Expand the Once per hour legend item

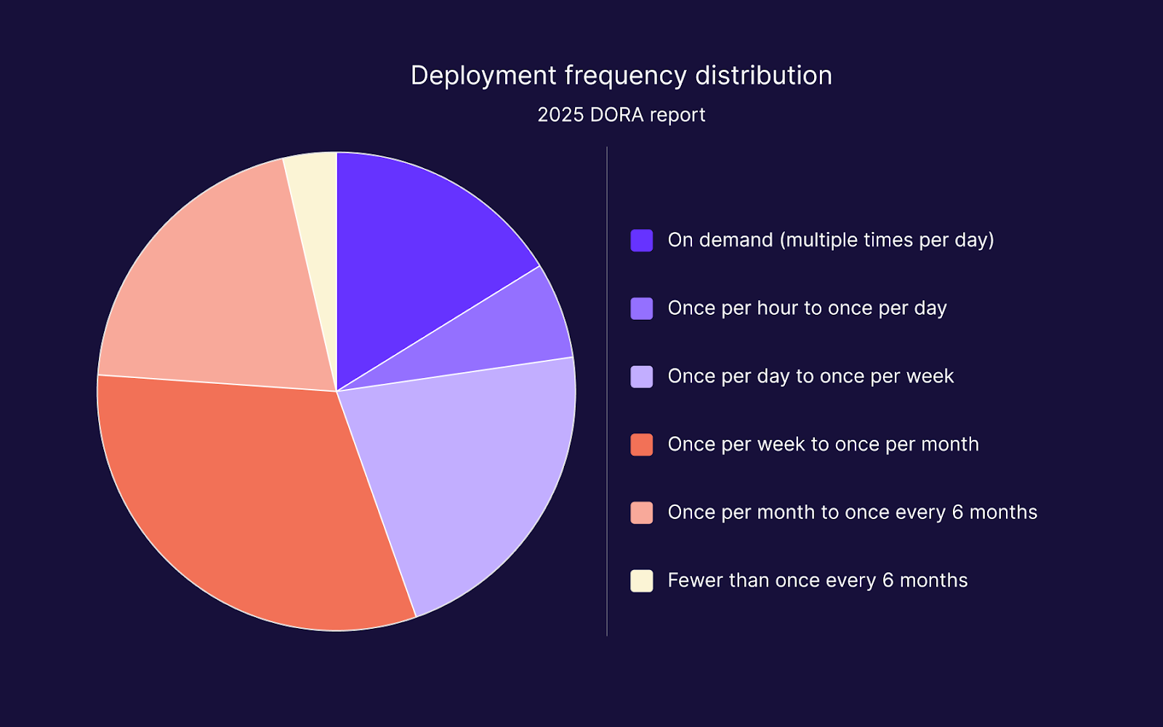point(807,308)
